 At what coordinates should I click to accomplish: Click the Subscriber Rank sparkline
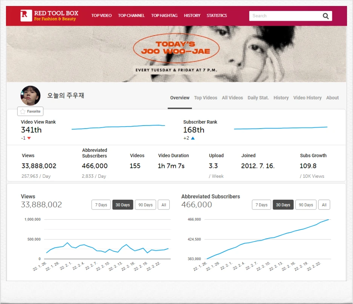click(x=281, y=128)
